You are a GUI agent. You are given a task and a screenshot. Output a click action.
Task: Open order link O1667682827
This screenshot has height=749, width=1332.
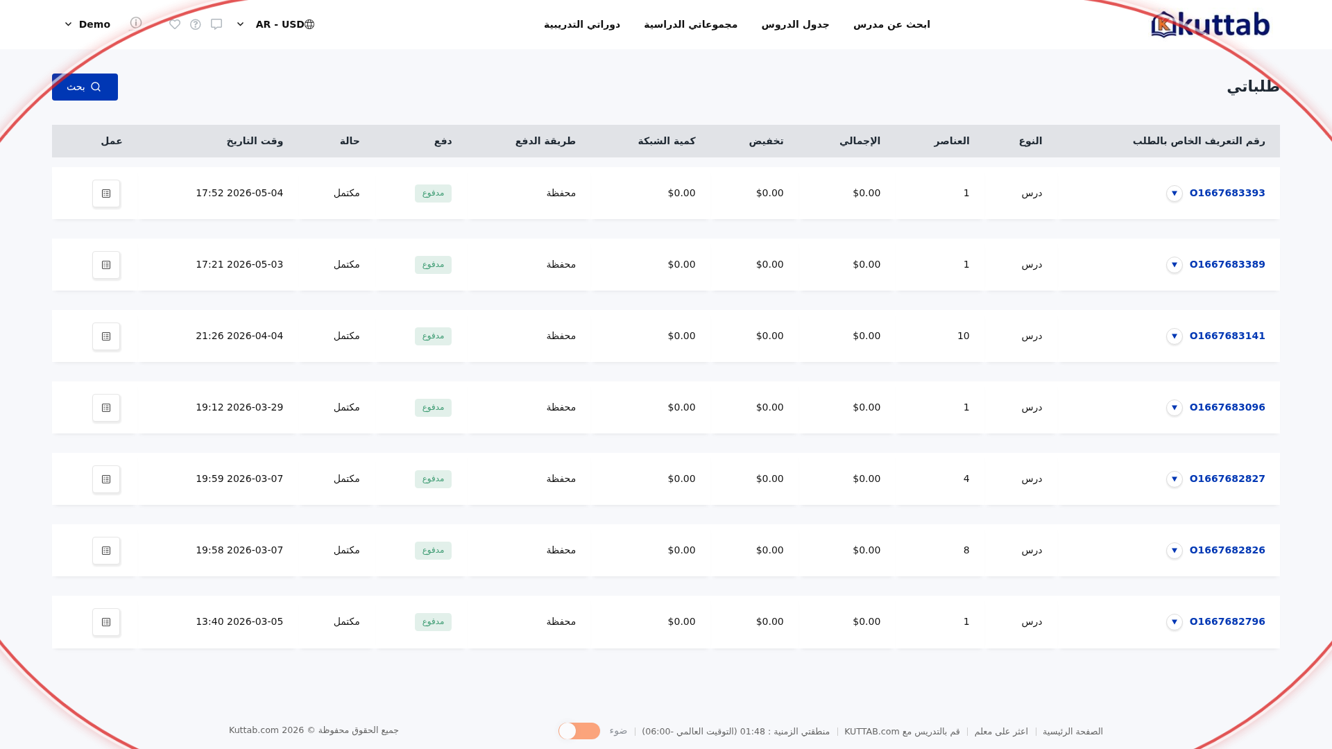point(1227,479)
